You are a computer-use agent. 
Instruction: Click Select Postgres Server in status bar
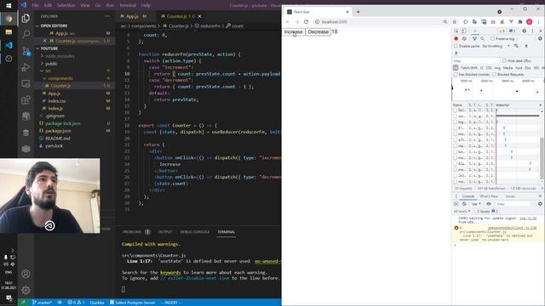click(132, 303)
